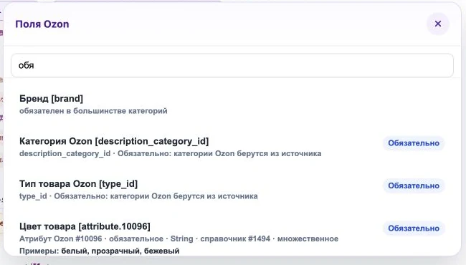
Task: Click Обязательно badge for Цвет товара
Action: [x=414, y=228]
